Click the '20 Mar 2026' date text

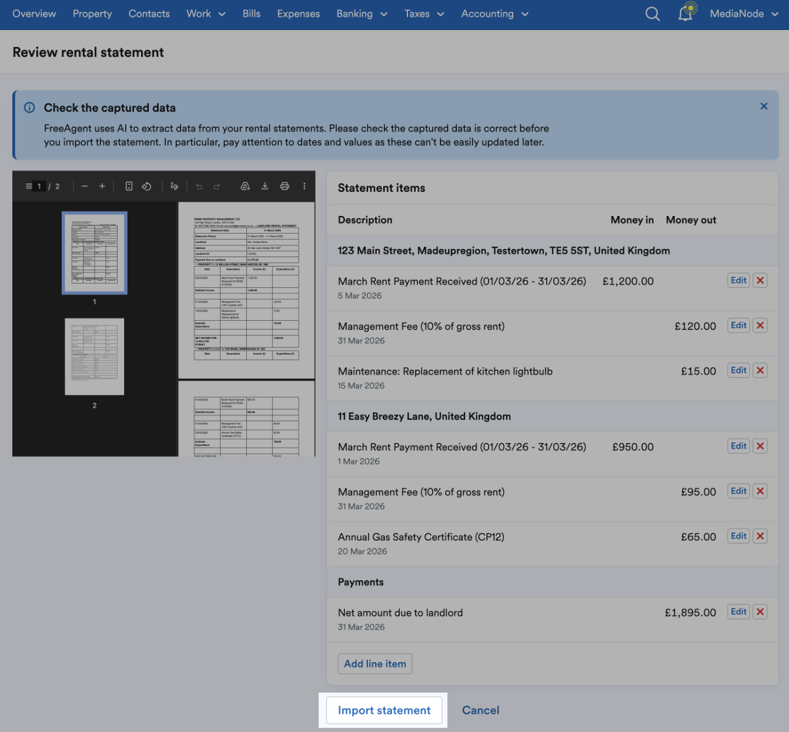click(x=362, y=551)
